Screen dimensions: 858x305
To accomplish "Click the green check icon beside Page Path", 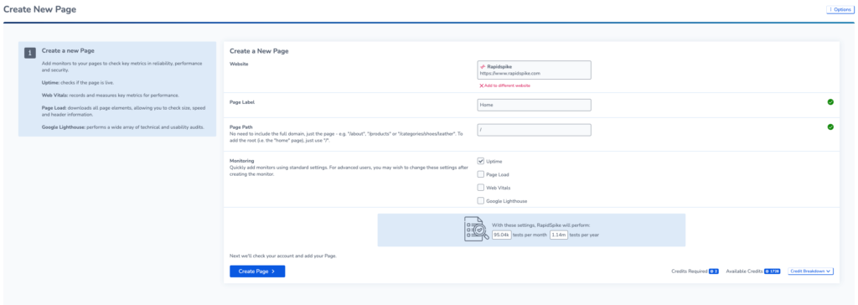I will 830,127.
